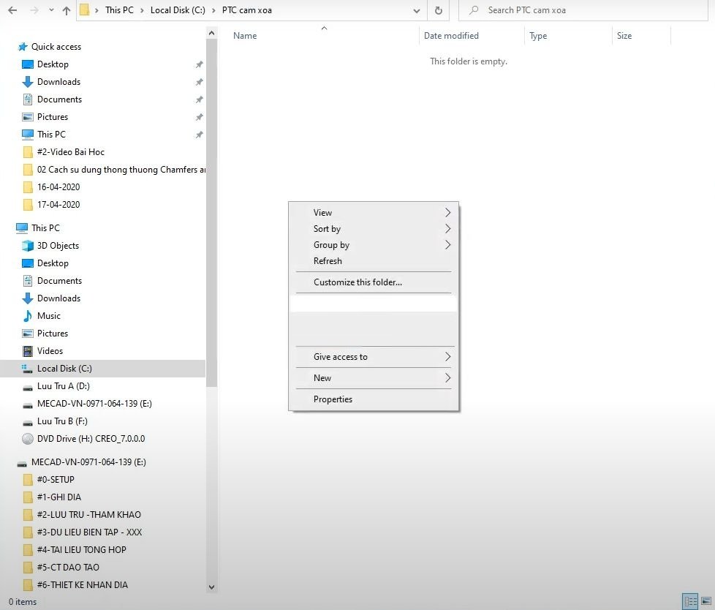Select 'This PC' in the address path

[119, 10]
